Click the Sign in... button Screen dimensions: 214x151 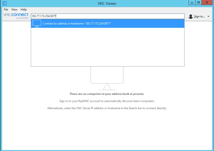click(199, 16)
